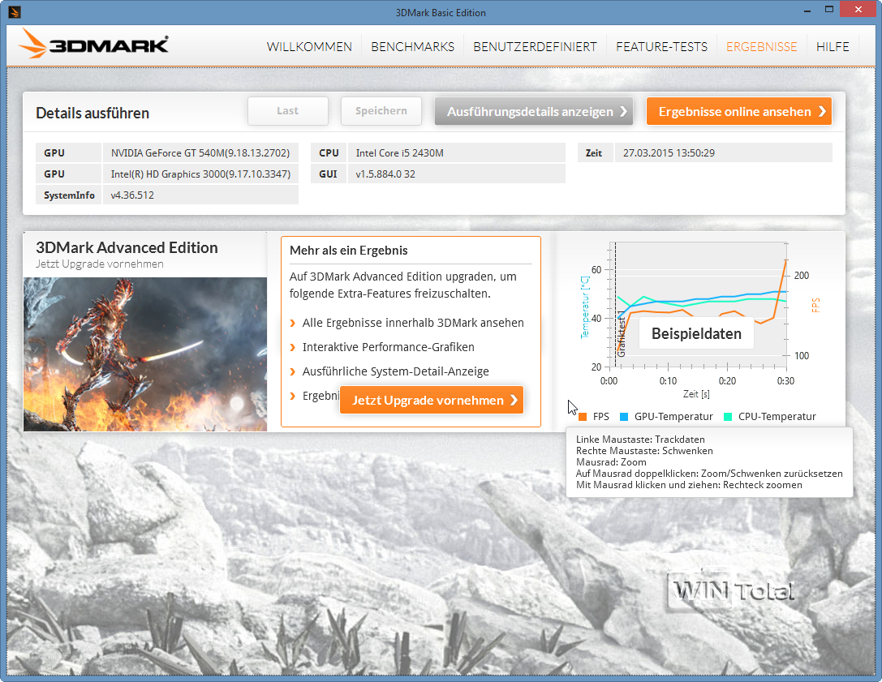Close the 3DMark Basic Edition window
This screenshot has height=682, width=882.
pyautogui.click(x=858, y=10)
